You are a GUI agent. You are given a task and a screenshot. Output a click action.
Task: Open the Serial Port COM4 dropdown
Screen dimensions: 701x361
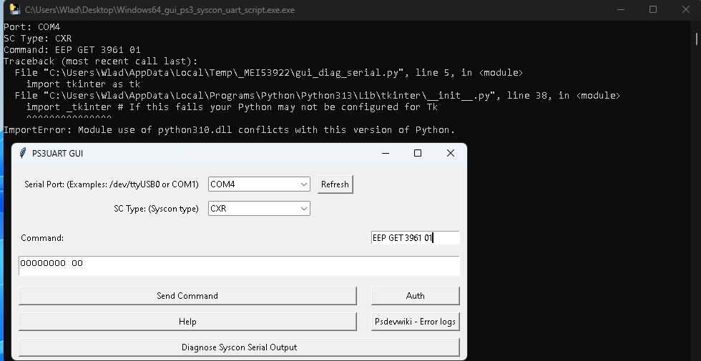(259, 184)
